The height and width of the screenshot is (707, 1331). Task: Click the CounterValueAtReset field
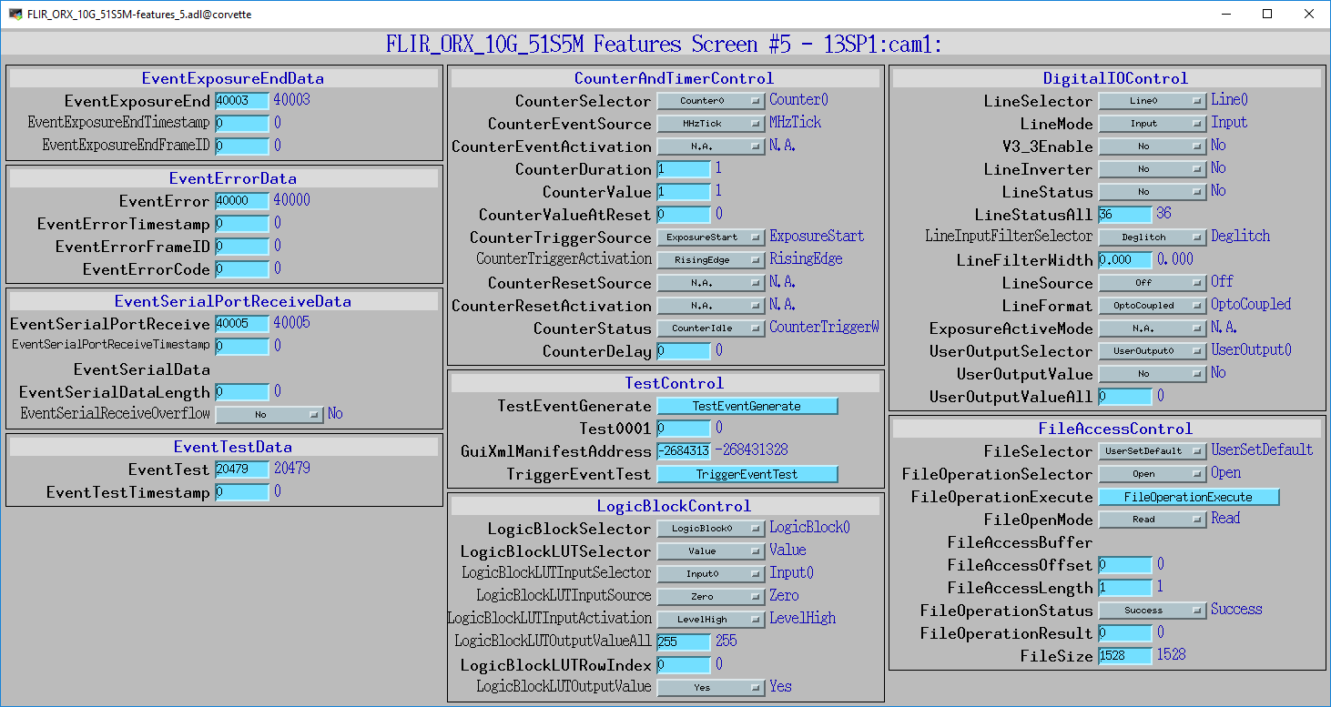click(684, 215)
